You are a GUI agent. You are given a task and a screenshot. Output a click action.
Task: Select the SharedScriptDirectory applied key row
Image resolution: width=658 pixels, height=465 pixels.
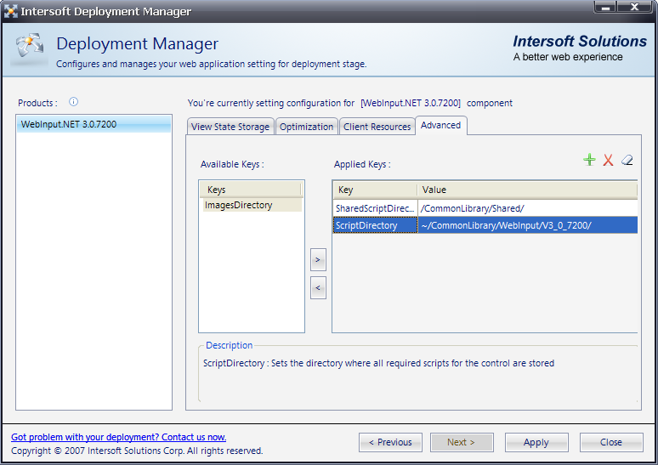[375, 208]
